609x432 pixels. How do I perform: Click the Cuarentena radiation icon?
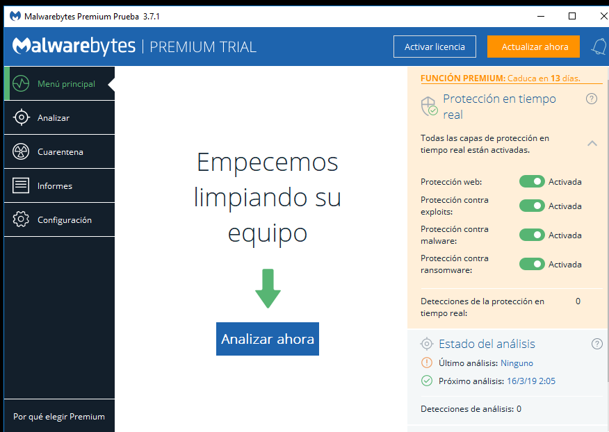pyautogui.click(x=22, y=152)
